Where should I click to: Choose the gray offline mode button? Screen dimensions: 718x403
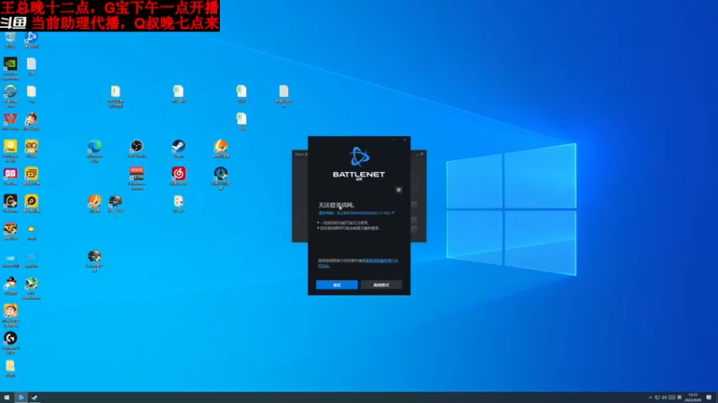[x=381, y=285]
